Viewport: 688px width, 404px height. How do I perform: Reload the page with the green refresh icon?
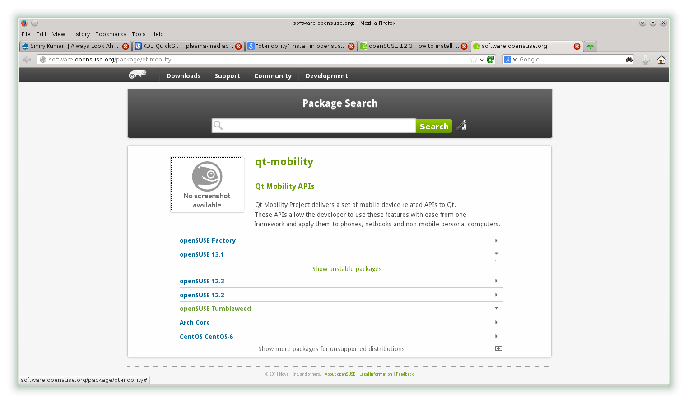click(x=490, y=60)
